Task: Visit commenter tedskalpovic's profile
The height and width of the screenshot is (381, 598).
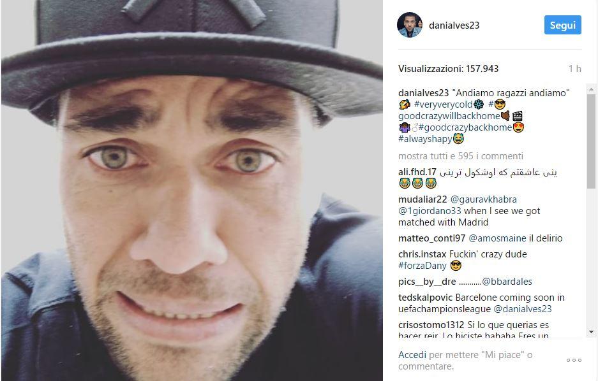Action: tap(425, 298)
